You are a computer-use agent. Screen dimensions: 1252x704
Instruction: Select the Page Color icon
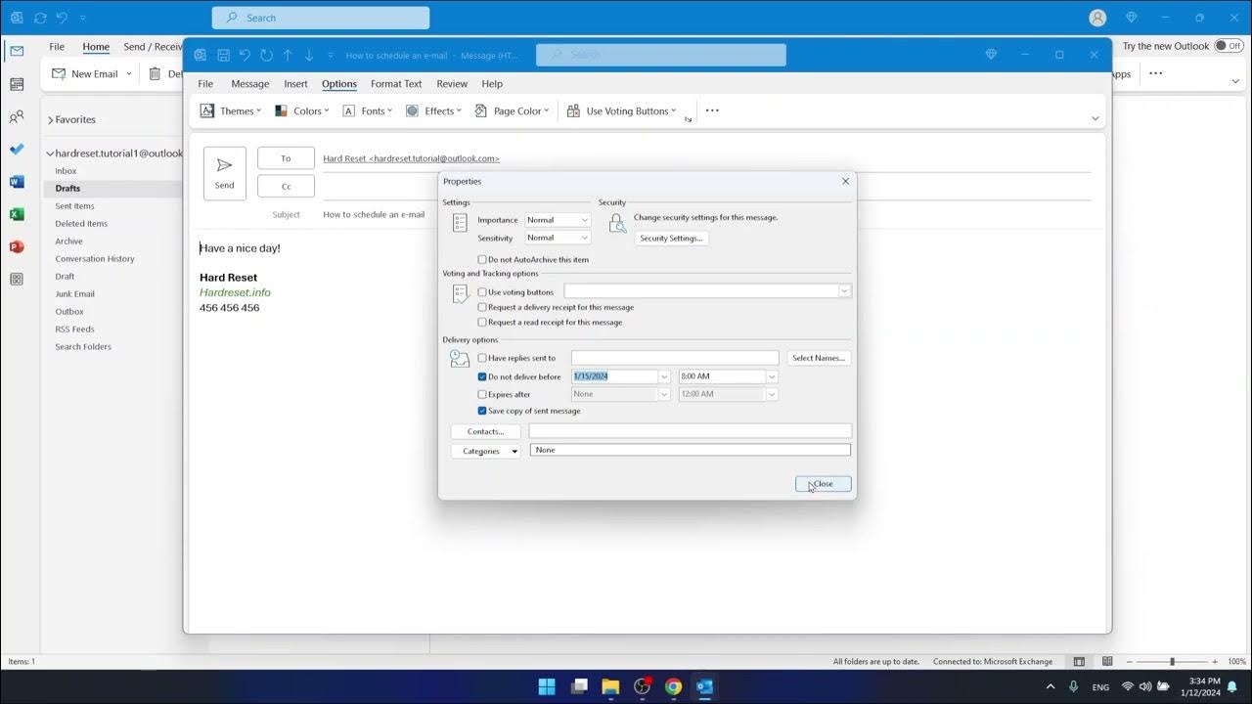pos(481,110)
